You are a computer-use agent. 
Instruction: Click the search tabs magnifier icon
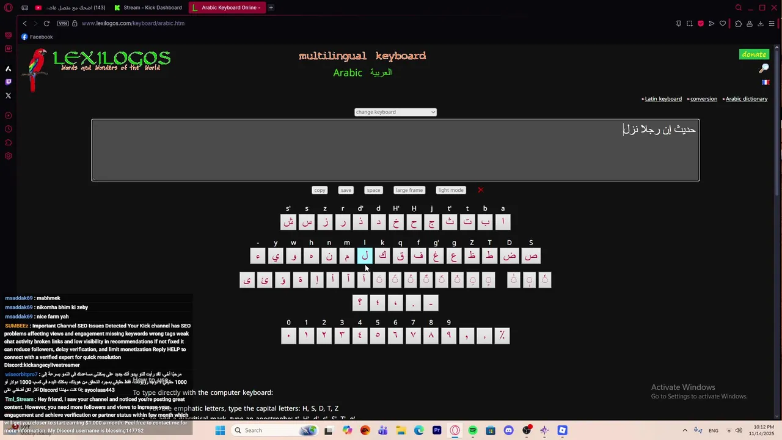pos(738,8)
